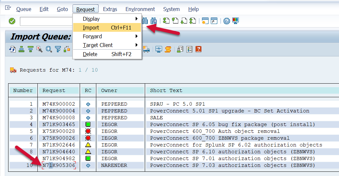
Task: Click the First Page navigation icon
Action: pos(166,21)
